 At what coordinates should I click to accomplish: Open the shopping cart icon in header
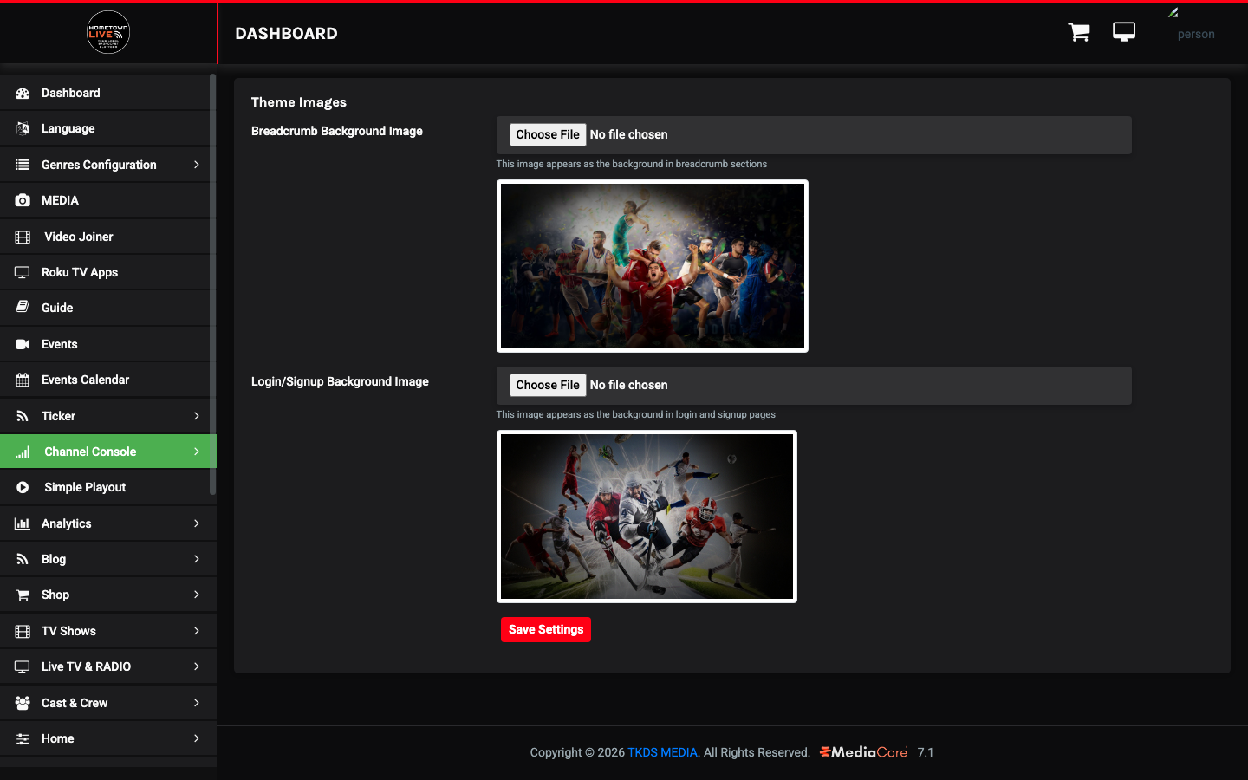pos(1079,32)
